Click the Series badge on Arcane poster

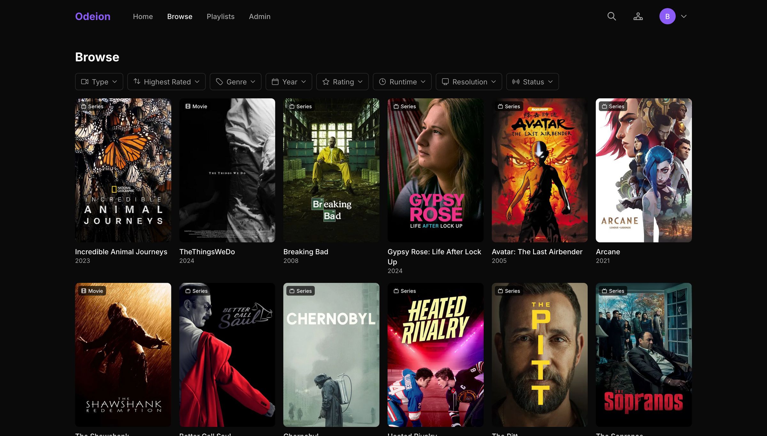(x=613, y=106)
